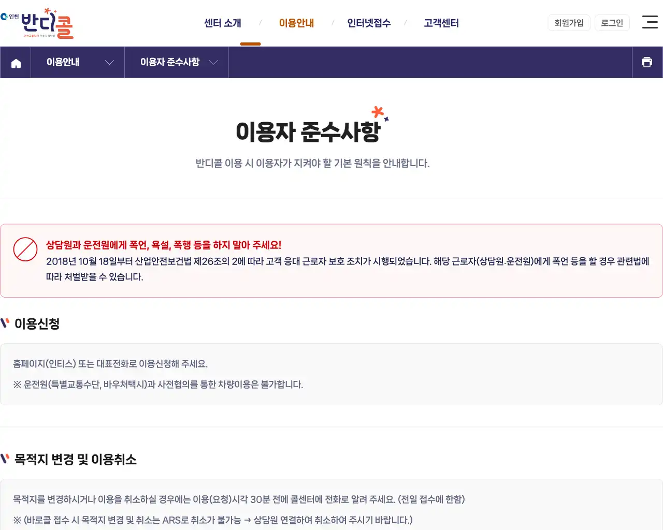Click the line about 이용(요청)시각 30분 전

(x=239, y=499)
